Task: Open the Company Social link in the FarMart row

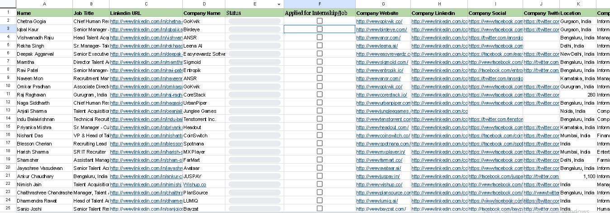Action: (x=495, y=160)
